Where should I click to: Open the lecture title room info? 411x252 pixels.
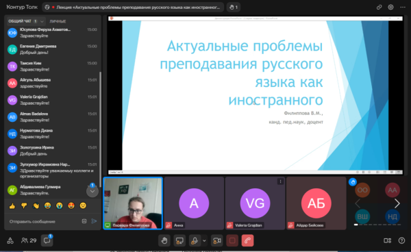[x=133, y=8]
